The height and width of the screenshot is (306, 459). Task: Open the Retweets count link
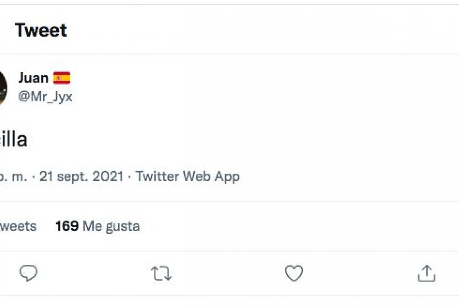coord(18,226)
